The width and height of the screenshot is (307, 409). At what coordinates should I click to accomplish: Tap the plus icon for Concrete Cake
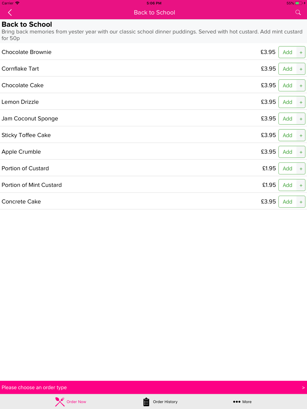click(x=301, y=202)
